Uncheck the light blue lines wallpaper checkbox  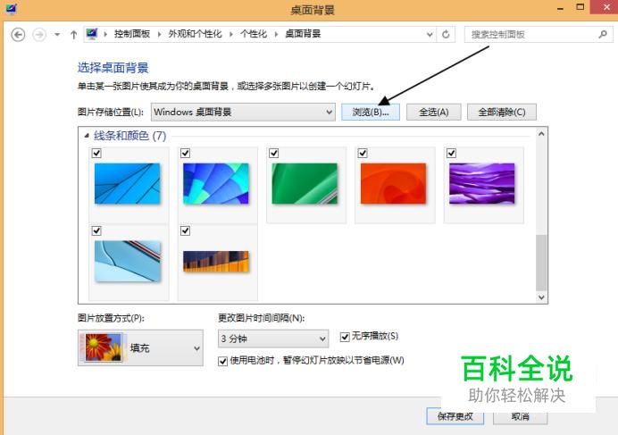pyautogui.click(x=96, y=153)
